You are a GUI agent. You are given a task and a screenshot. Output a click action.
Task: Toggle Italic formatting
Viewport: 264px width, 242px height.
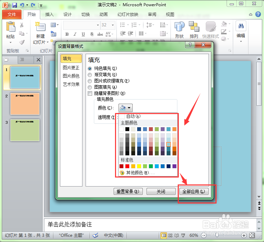(75, 34)
